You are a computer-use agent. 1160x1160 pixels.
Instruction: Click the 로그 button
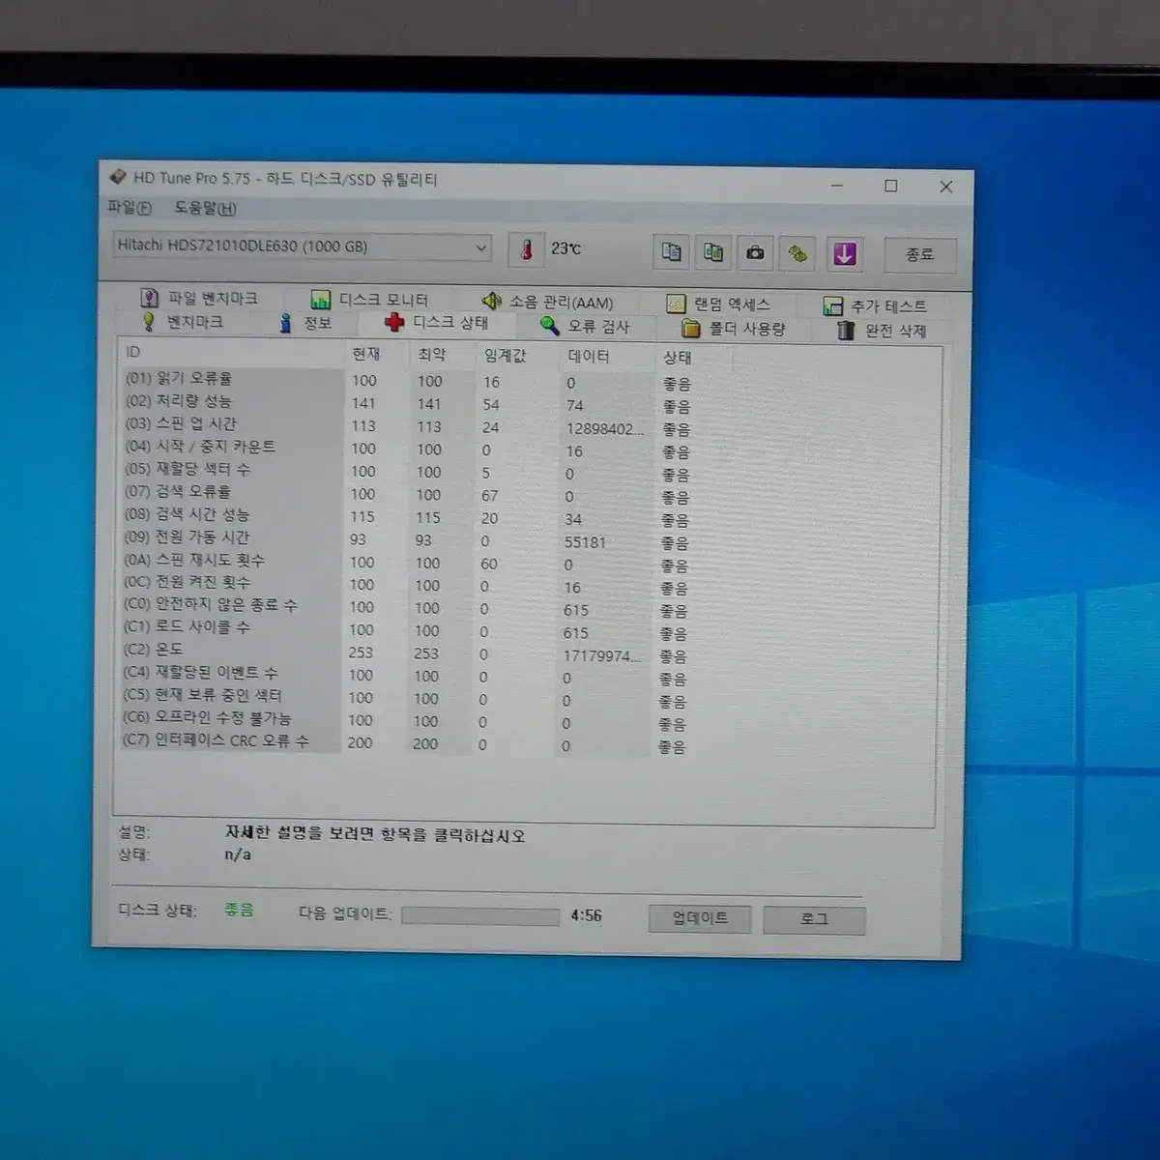pos(814,919)
